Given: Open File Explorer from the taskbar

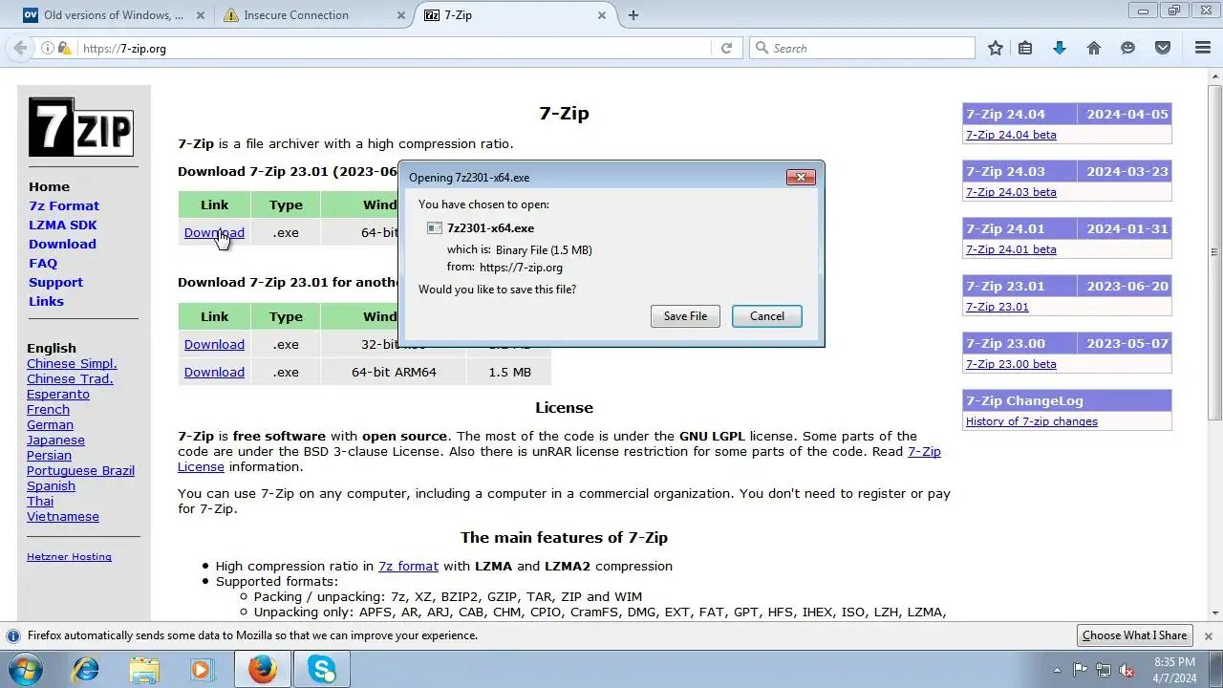Looking at the screenshot, I should coord(144,670).
